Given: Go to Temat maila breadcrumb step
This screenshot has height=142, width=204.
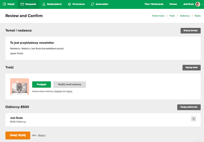Looking at the screenshot, I should [x=158, y=16].
